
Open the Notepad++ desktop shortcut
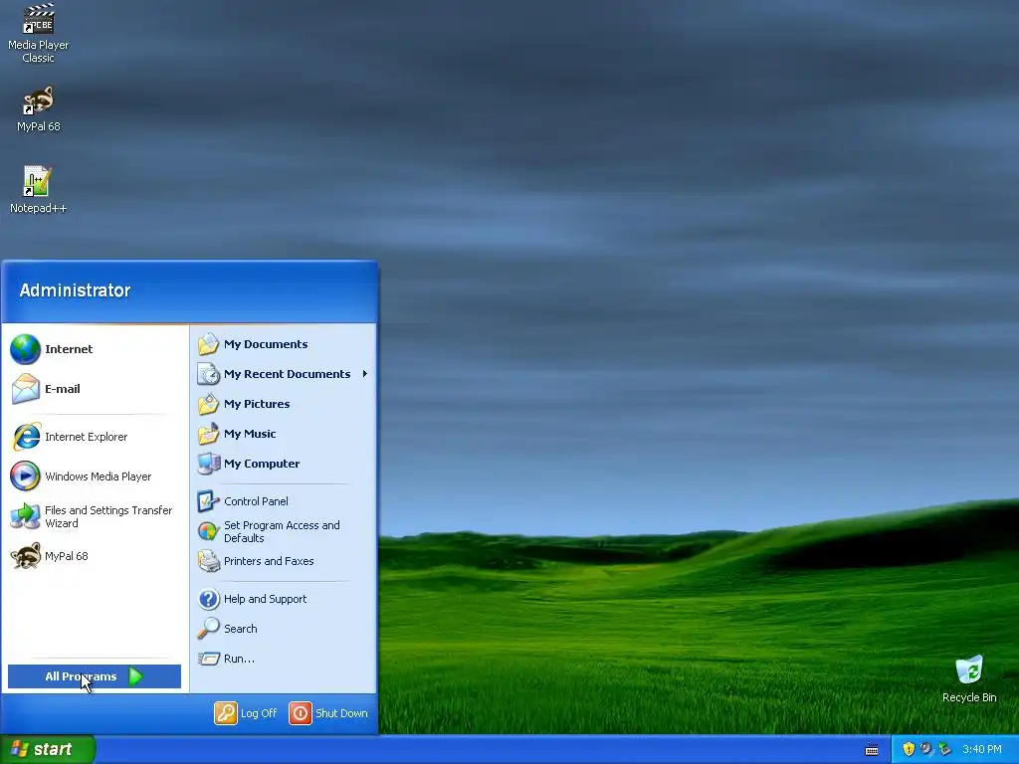pos(38,190)
